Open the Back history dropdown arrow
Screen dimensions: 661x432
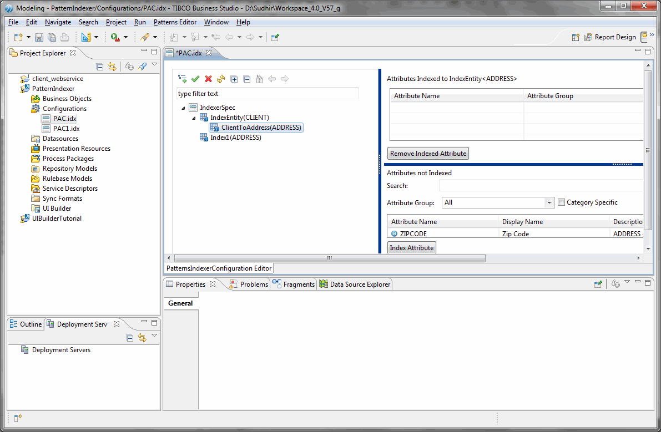[239, 38]
